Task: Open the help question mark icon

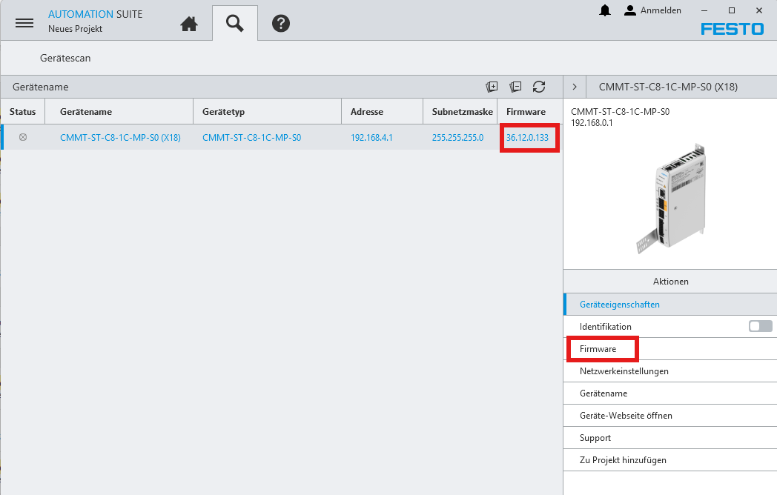Action: point(281,23)
